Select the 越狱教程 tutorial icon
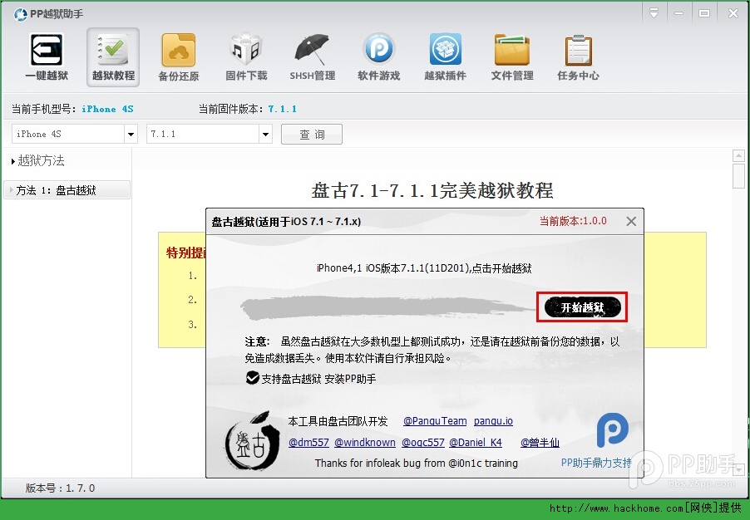750x520 pixels. coord(113,57)
